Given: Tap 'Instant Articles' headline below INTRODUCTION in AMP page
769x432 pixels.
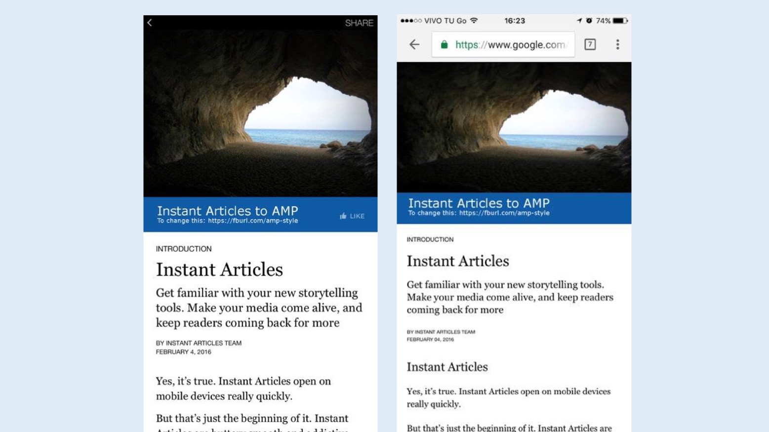Looking at the screenshot, I should coord(458,261).
